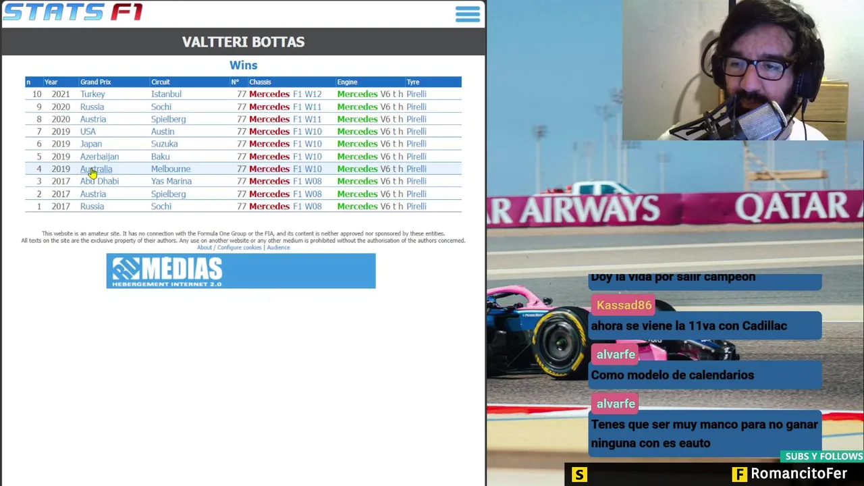The image size is (864, 486).
Task: Open the USA Grand Prix link
Action: [x=88, y=132]
